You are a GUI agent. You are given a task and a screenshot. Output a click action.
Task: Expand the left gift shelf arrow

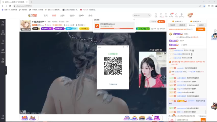[x=38, y=118]
